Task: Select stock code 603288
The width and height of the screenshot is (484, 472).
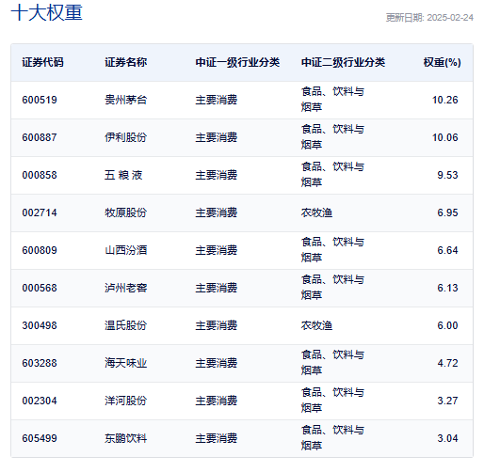Action: pos(40,363)
